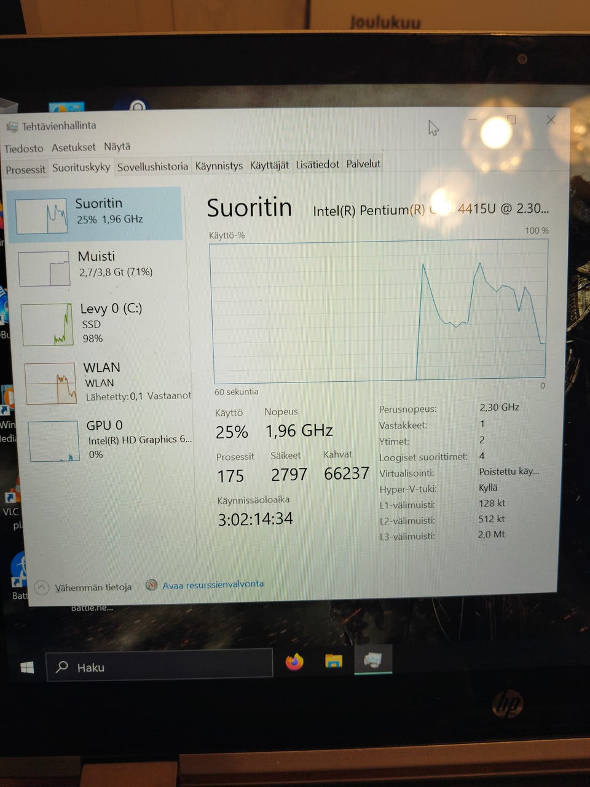Click the Virtualisointi value Poistettu käy...
This screenshot has width=590, height=787.
click(x=509, y=472)
